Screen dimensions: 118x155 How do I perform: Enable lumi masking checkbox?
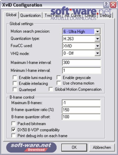pos(15,77)
